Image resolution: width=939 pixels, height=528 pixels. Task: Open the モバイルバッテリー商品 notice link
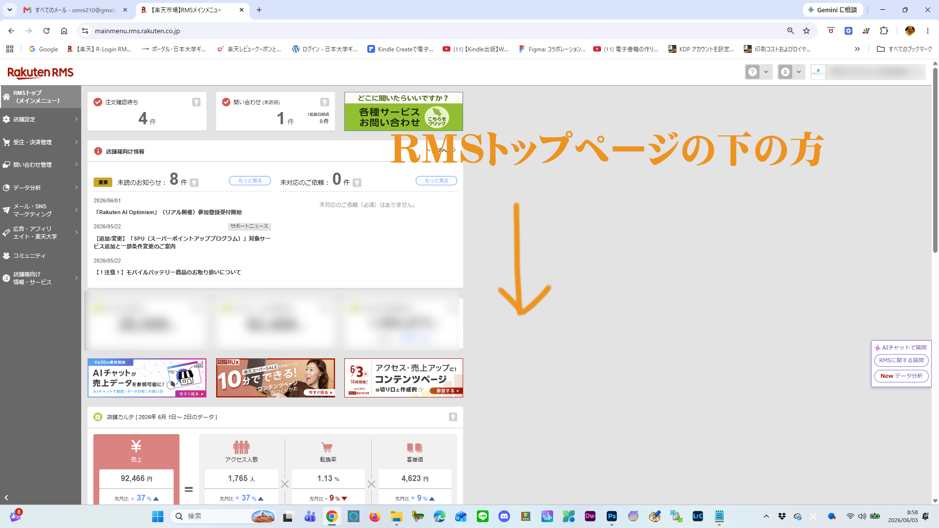pos(167,272)
